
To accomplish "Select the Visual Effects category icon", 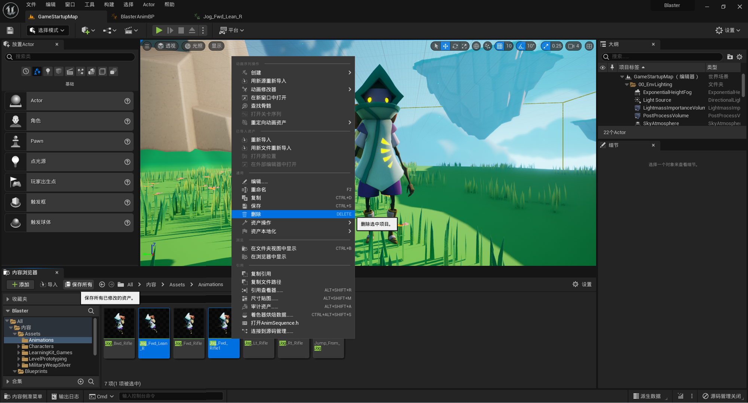I will (80, 71).
